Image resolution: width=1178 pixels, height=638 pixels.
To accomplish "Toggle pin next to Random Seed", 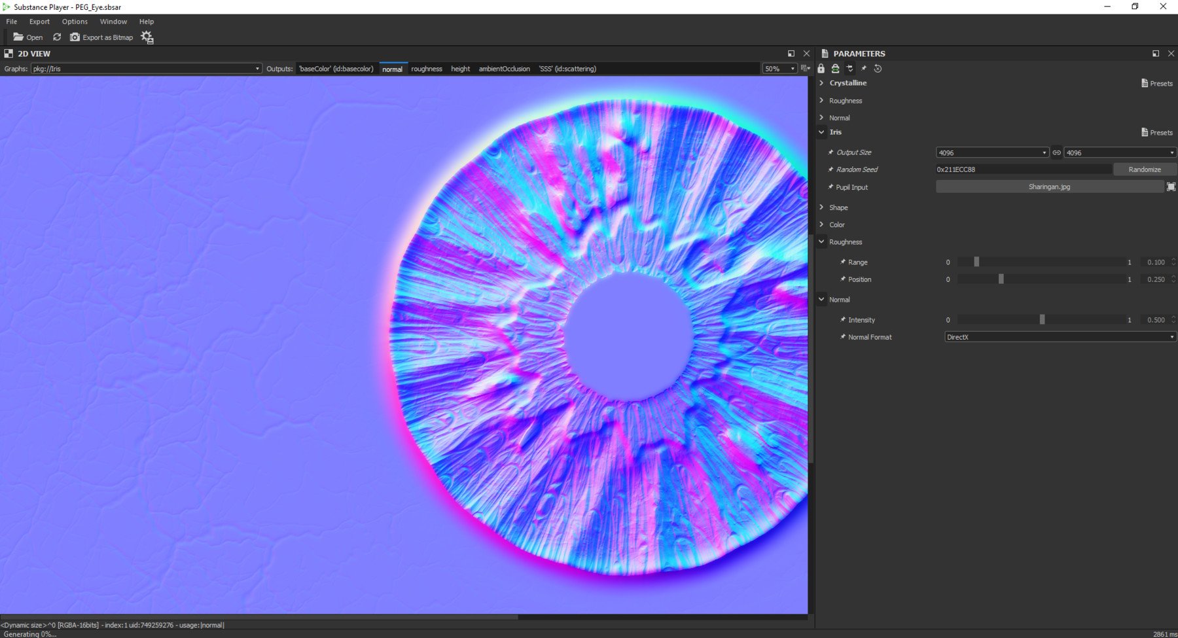I will [x=831, y=169].
